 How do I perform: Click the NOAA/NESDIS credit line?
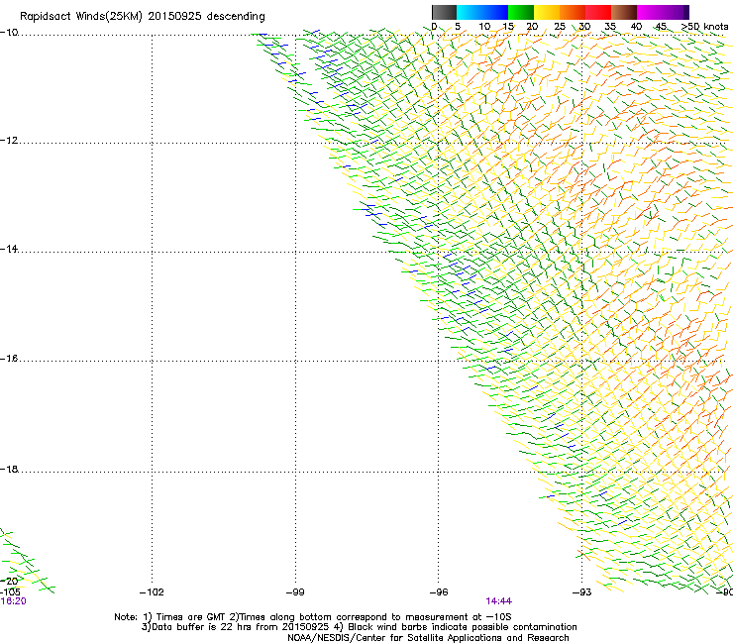point(428,637)
